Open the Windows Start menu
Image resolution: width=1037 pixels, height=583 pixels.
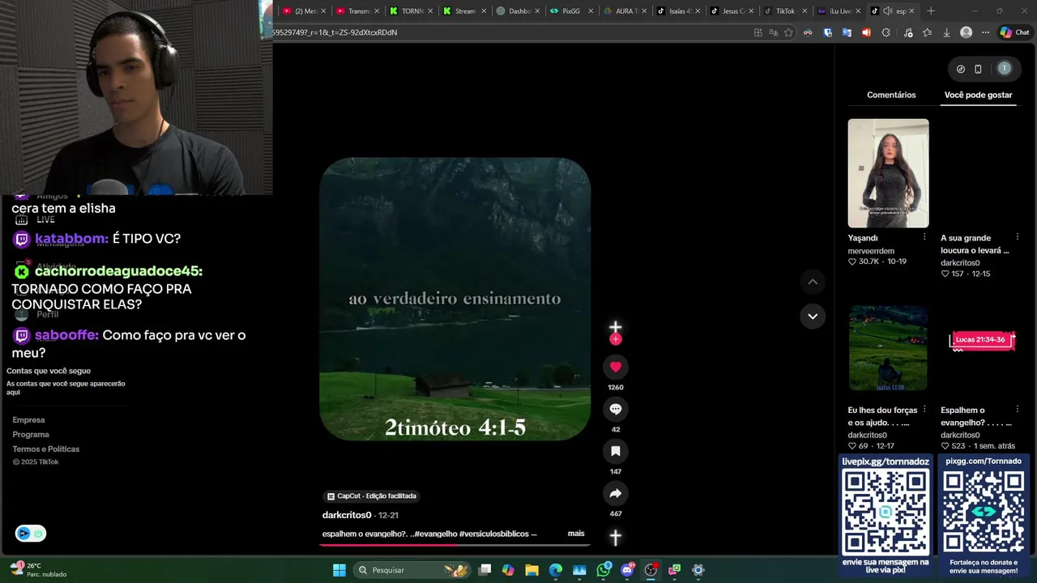point(339,570)
